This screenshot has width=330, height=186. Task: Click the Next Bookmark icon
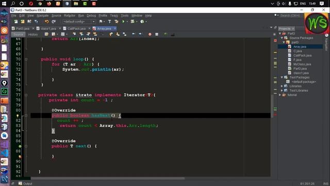pos(118,34)
